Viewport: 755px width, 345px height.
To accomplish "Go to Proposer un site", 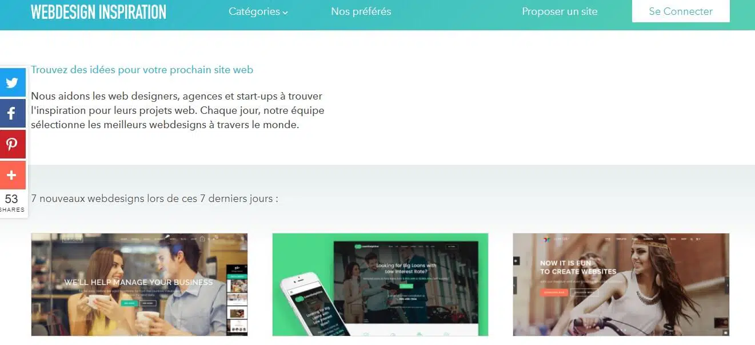I will pos(560,11).
